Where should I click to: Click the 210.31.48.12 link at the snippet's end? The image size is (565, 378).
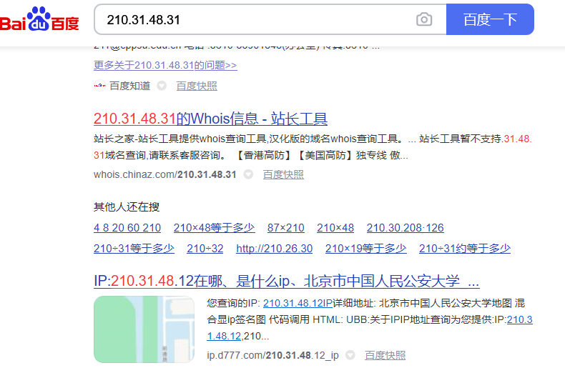224,337
